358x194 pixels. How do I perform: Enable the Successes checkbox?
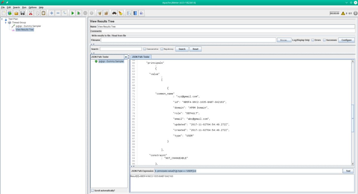[x=324, y=40]
